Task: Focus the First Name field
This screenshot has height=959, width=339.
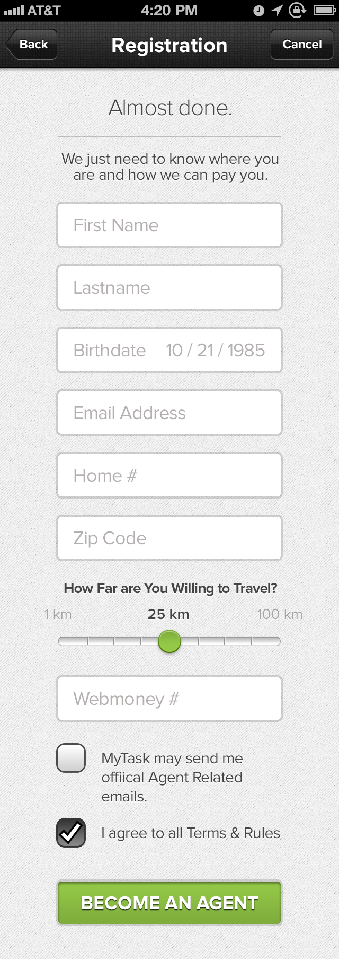Action: (169, 225)
